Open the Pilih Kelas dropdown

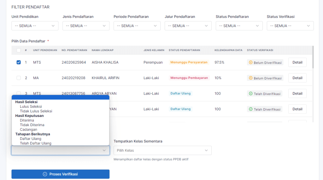click(x=162, y=150)
